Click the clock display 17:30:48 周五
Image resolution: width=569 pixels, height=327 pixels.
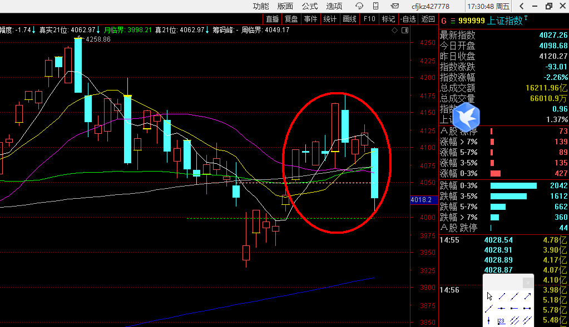[x=488, y=7]
